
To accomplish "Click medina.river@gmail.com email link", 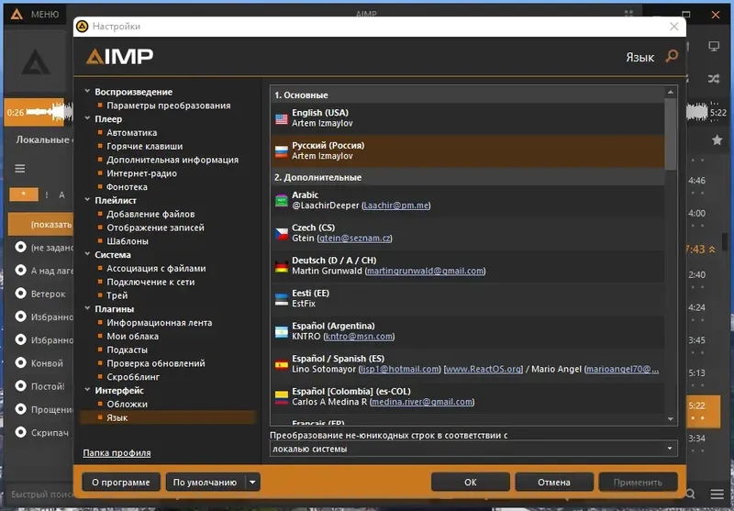I will [x=422, y=402].
